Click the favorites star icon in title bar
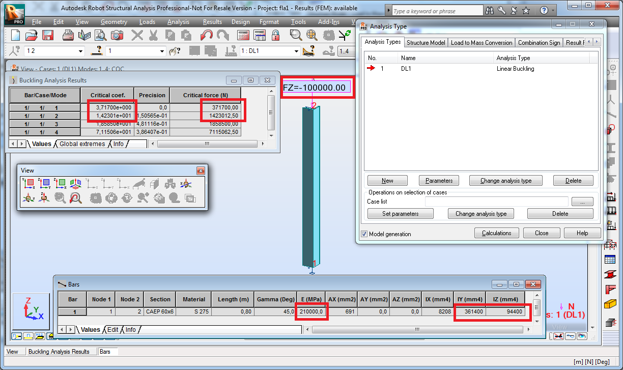This screenshot has height=370, width=623. (x=526, y=11)
